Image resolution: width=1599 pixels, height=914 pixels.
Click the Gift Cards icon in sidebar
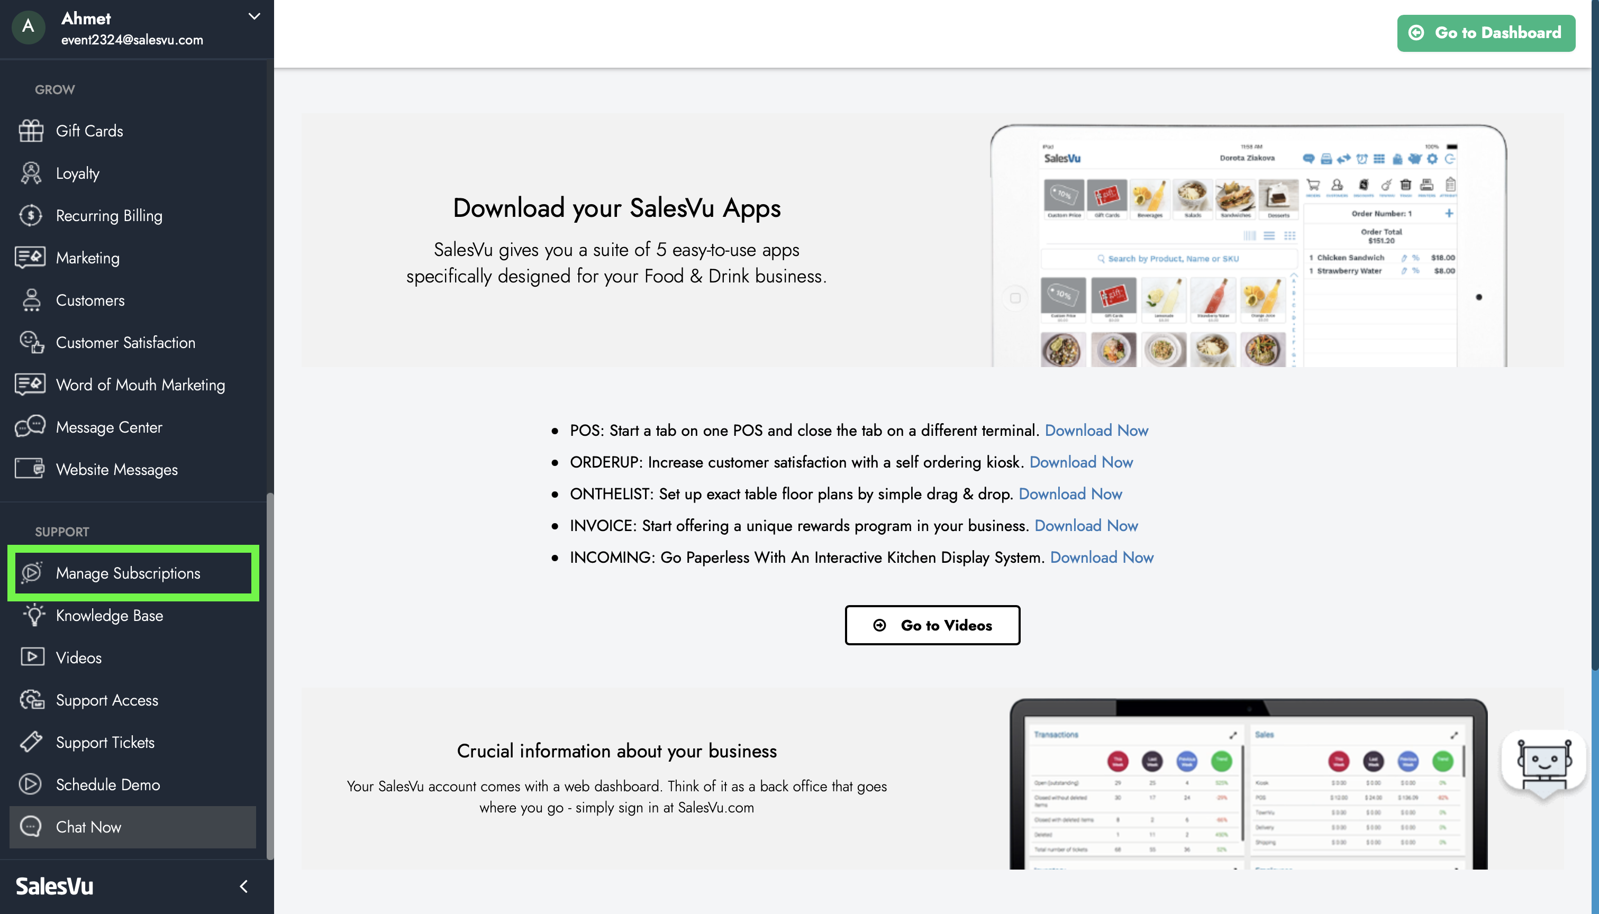(x=30, y=131)
